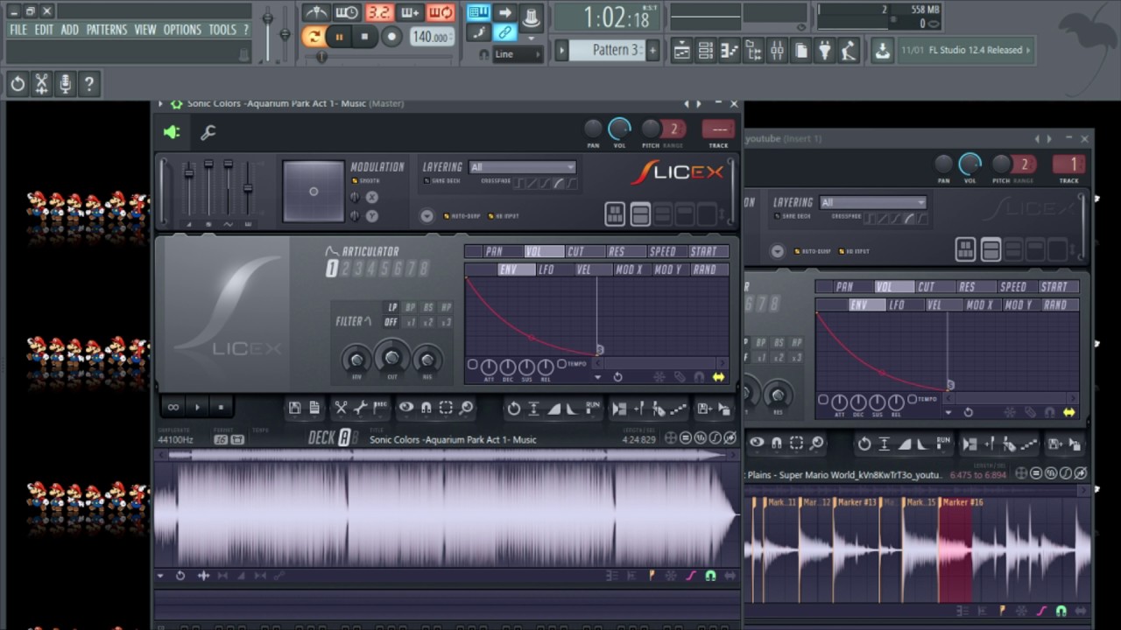The image size is (1121, 630).
Task: Toggle the metronome icon
Action: pyautogui.click(x=316, y=12)
